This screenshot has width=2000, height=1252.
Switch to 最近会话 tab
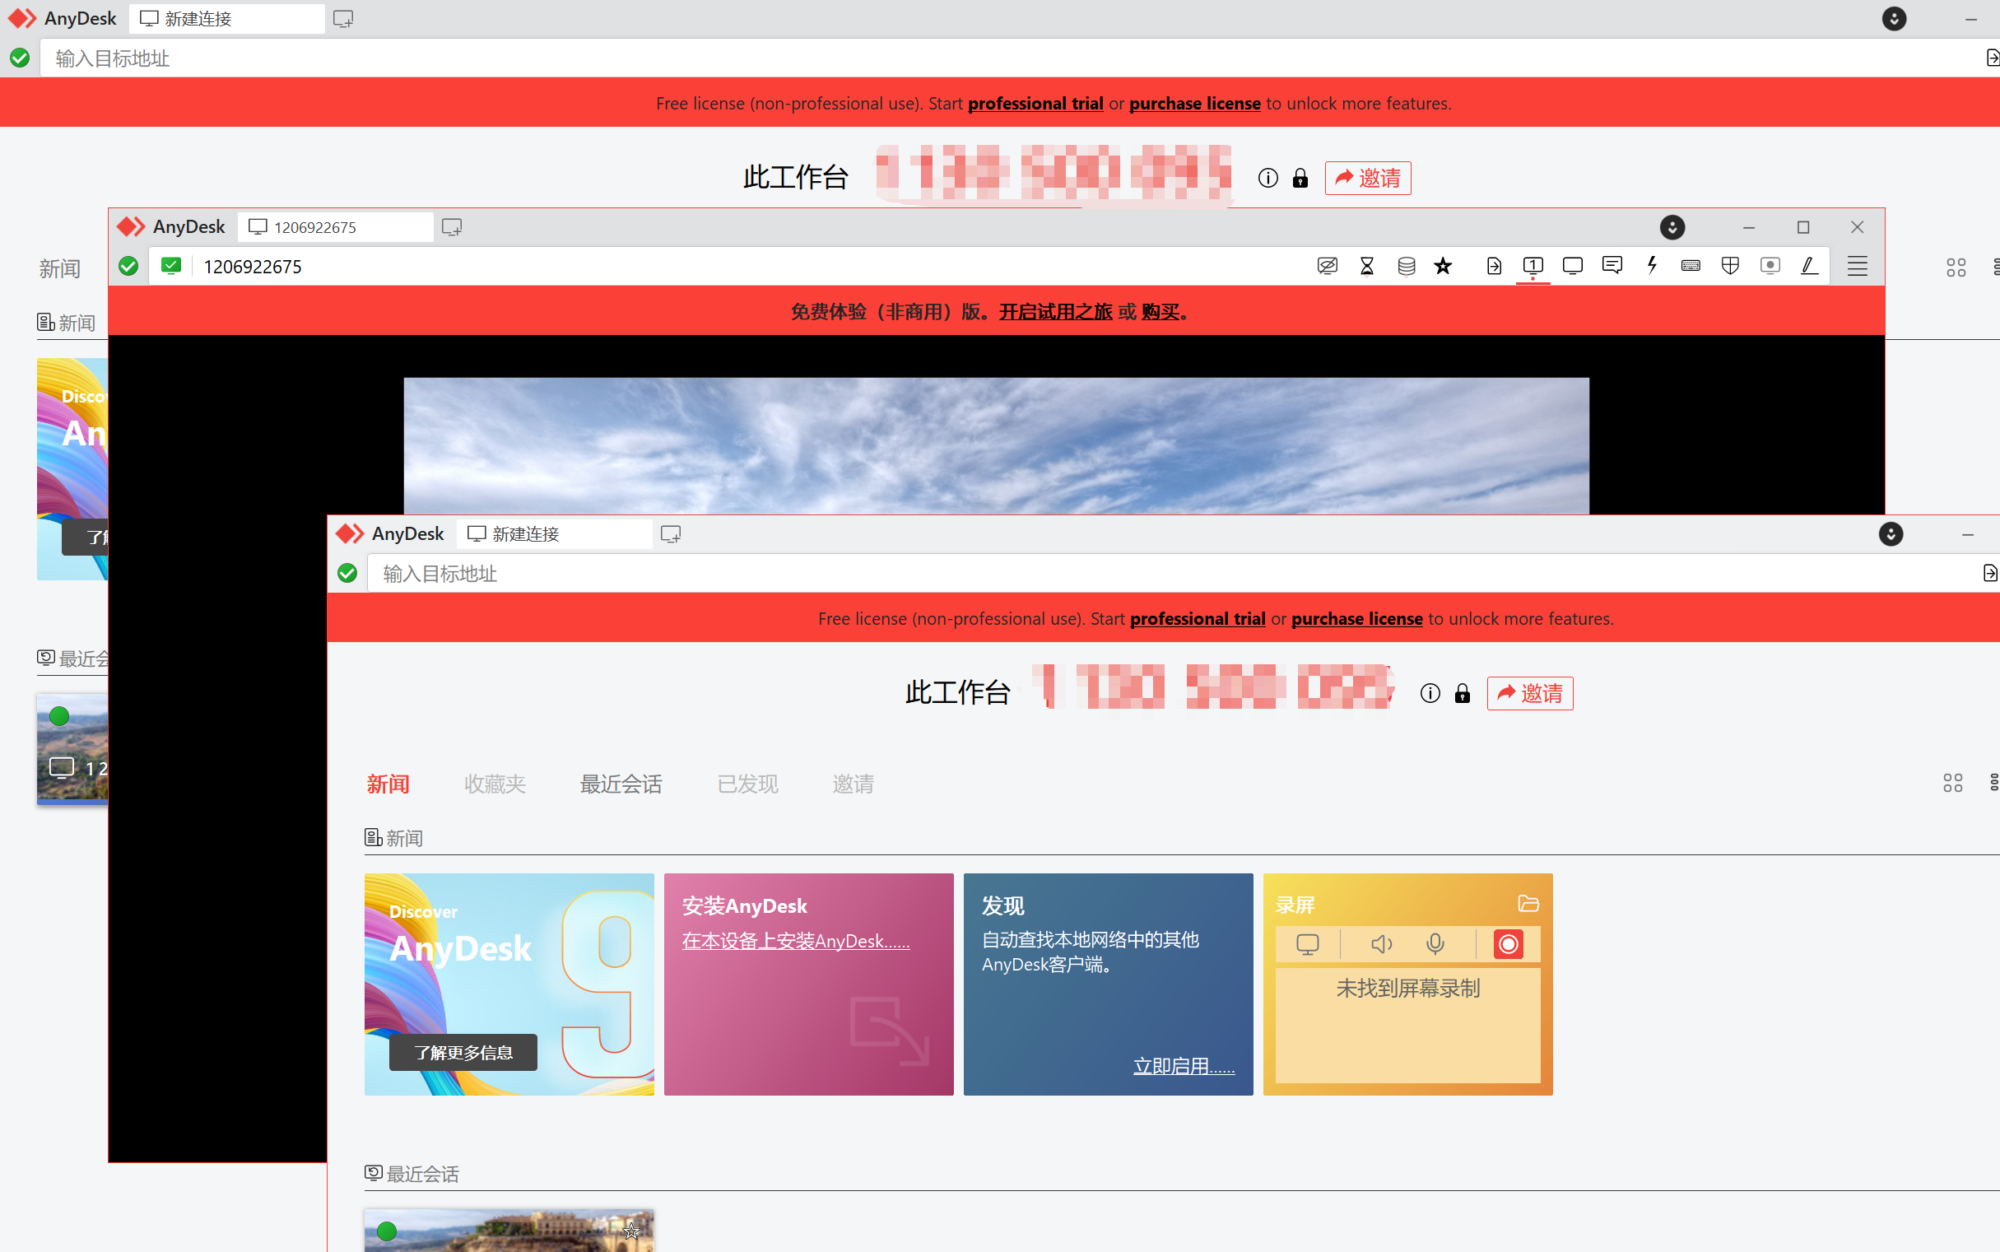[621, 784]
